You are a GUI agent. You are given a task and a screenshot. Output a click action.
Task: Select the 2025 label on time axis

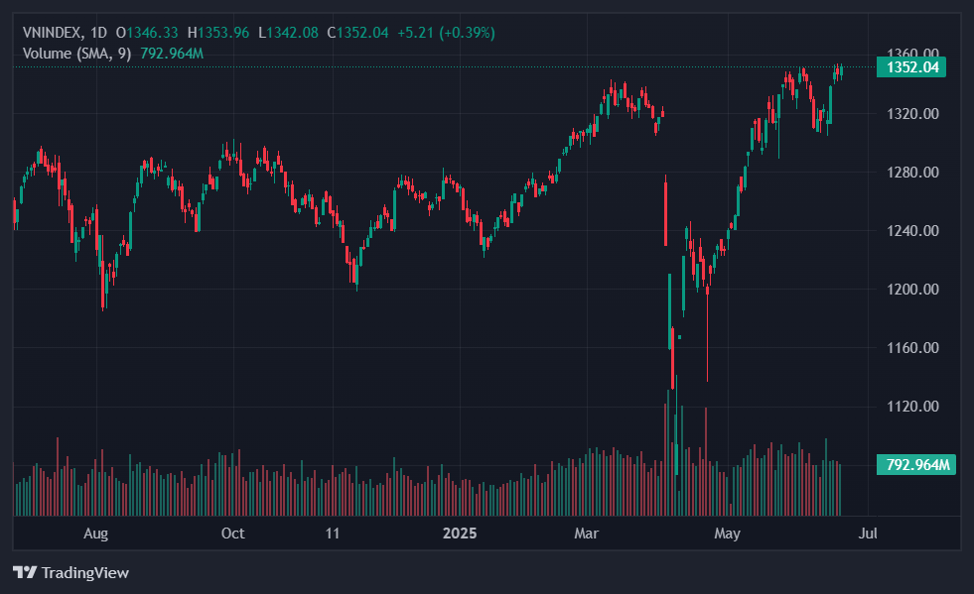click(x=460, y=534)
